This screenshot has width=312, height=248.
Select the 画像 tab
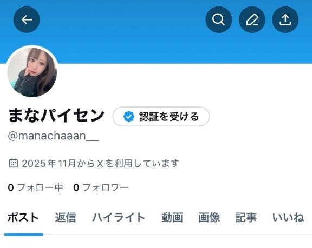pyautogui.click(x=209, y=217)
